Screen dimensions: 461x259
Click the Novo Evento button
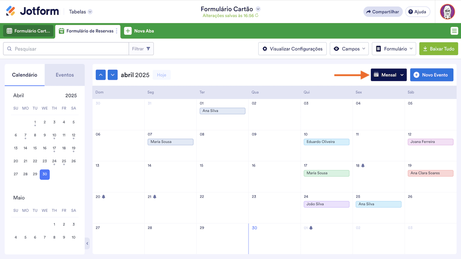click(431, 75)
